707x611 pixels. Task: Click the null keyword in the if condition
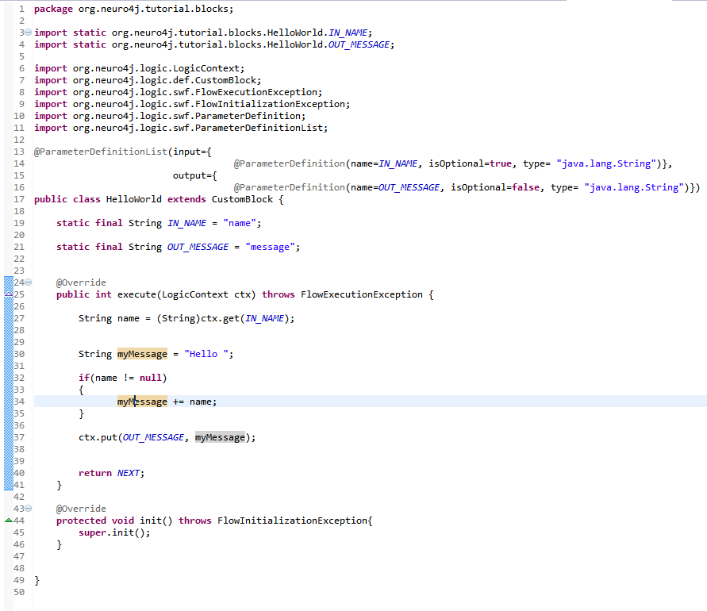coord(151,378)
